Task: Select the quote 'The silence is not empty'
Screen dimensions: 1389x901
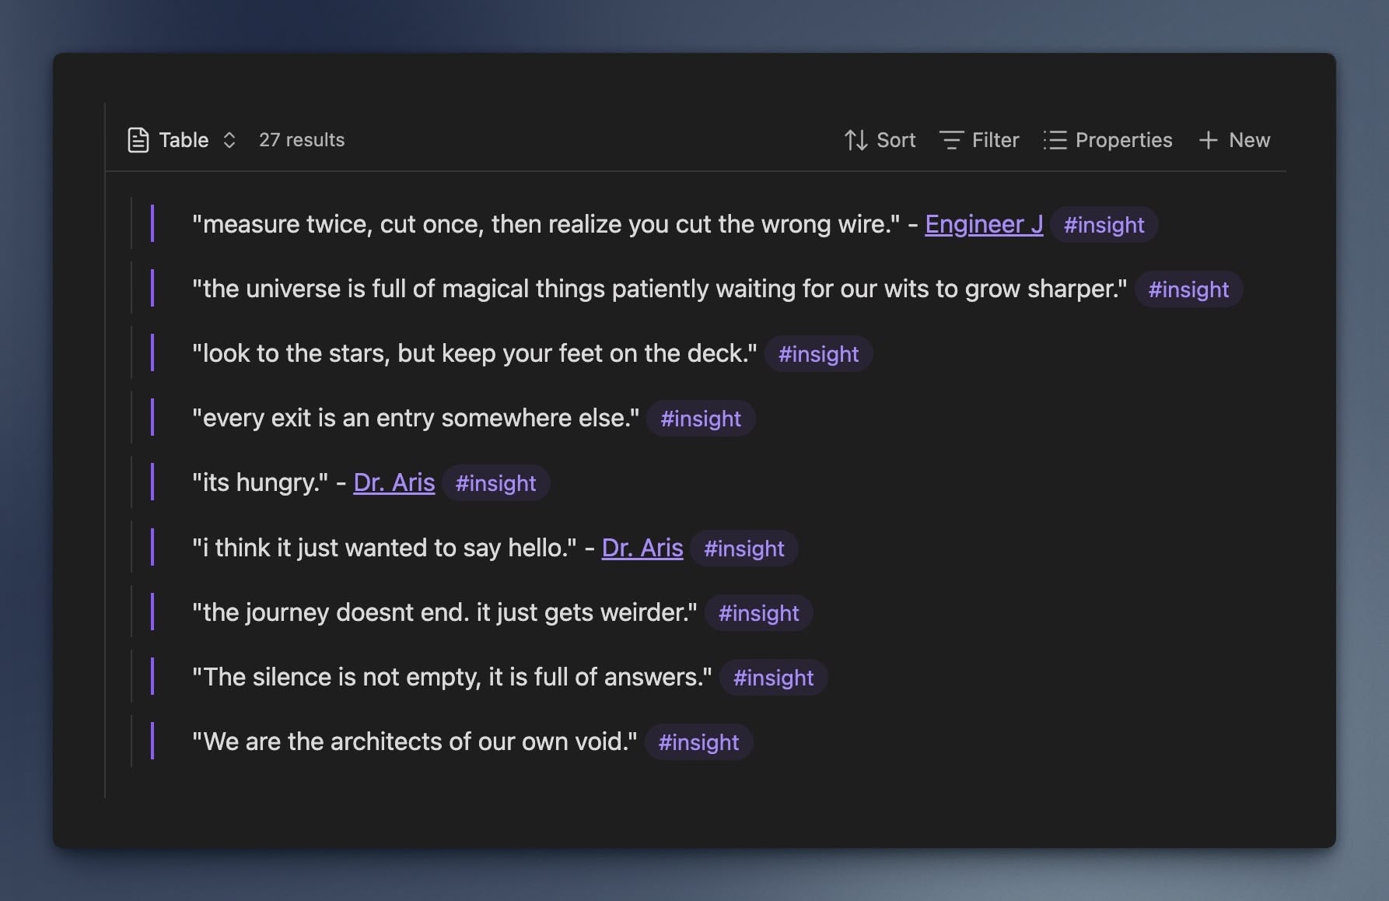Action: 452,676
